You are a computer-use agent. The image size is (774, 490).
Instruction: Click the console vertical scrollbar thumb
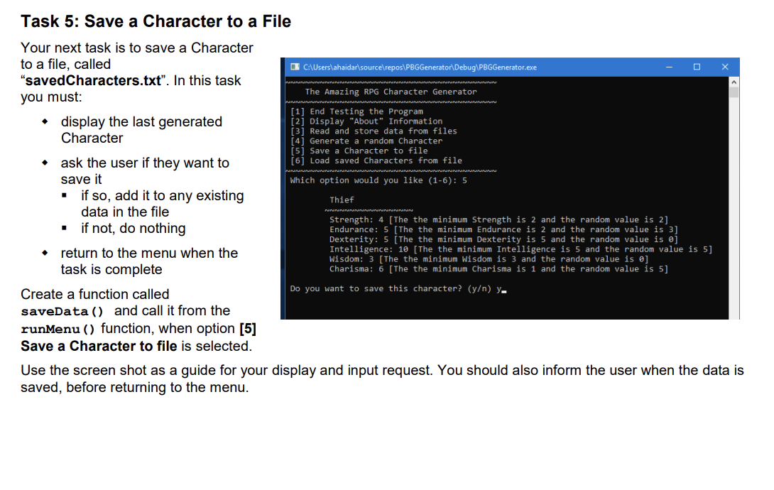click(734, 93)
